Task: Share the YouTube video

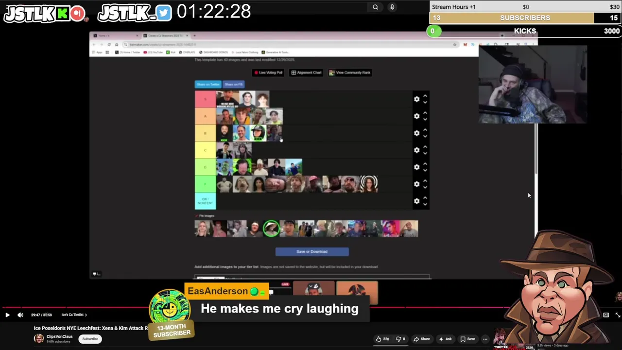Action: coord(422,339)
